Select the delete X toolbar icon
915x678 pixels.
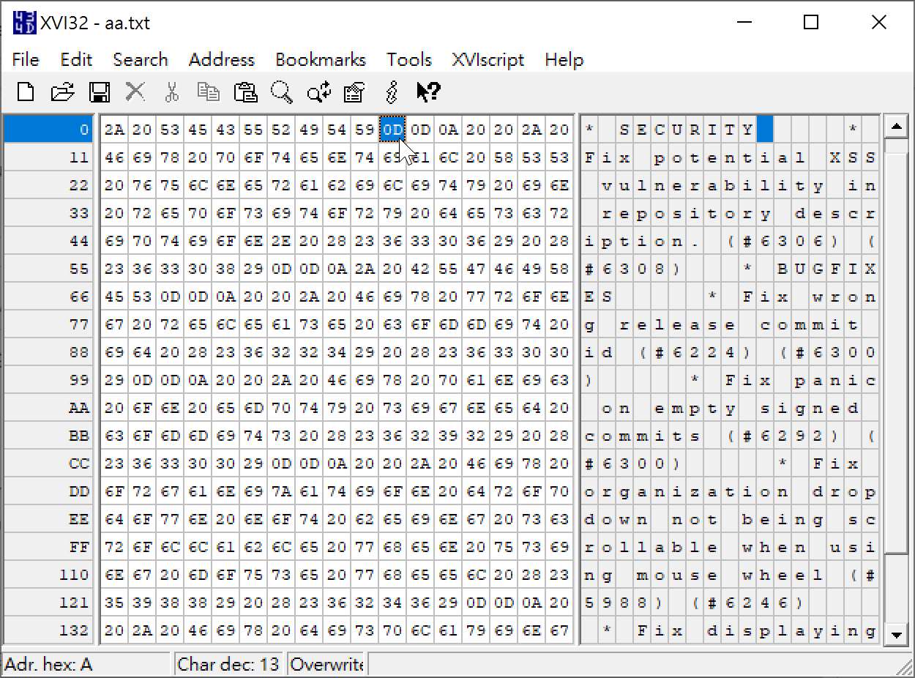tap(135, 92)
